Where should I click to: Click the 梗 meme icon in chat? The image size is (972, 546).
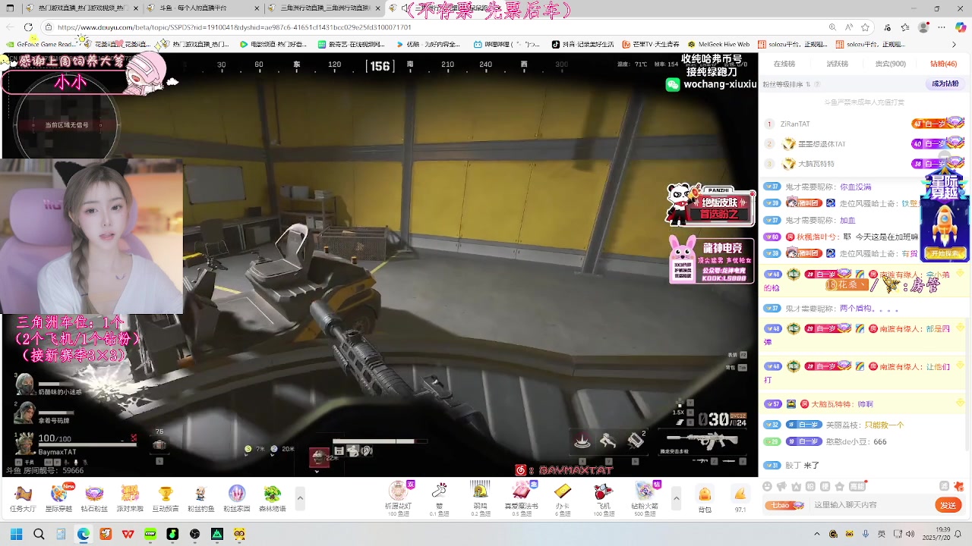(x=825, y=487)
